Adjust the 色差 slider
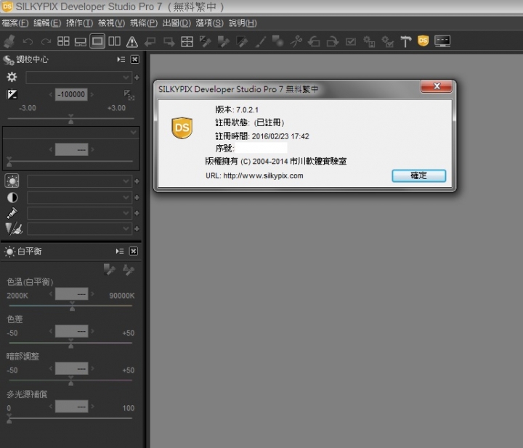 point(70,343)
